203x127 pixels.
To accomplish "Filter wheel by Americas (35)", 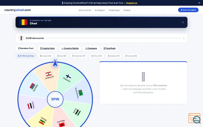I will [79, 56].
